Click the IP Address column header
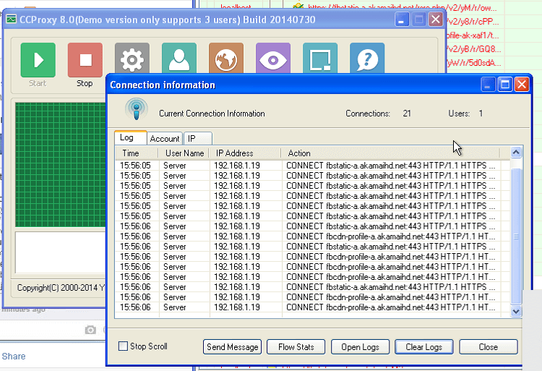Image resolution: width=542 pixels, height=371 pixels. (245, 153)
